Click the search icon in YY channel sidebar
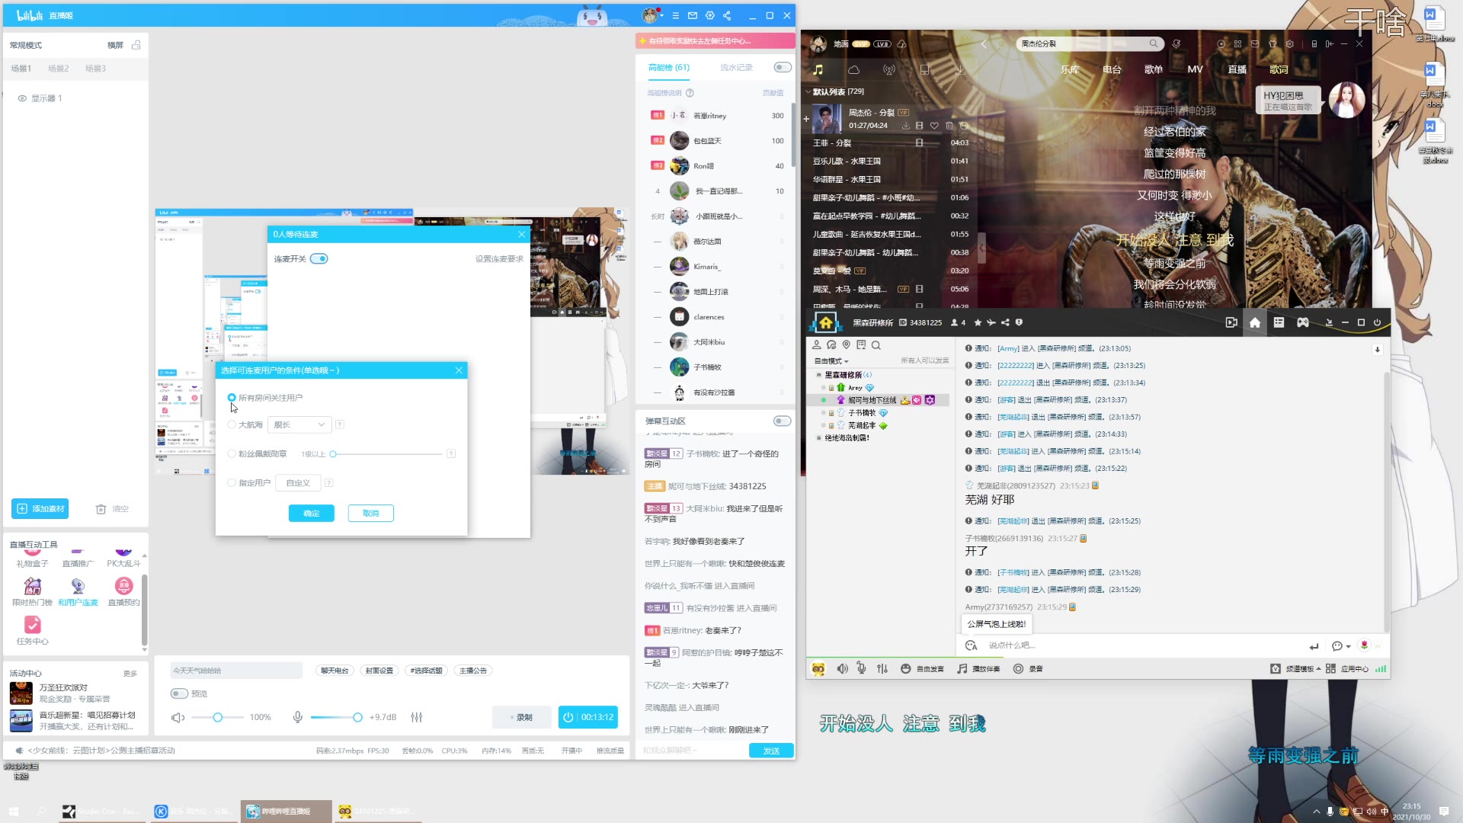Viewport: 1463px width, 823px height. (x=876, y=345)
